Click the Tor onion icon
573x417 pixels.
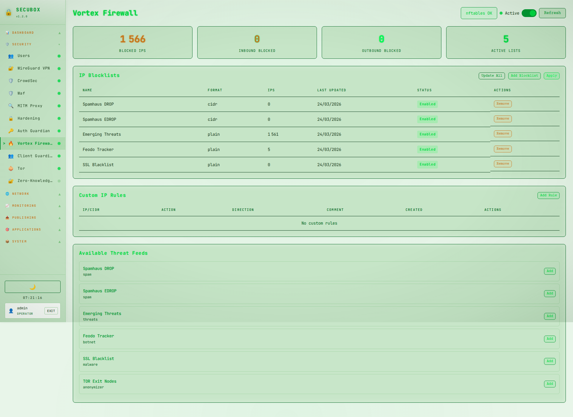[x=11, y=169]
